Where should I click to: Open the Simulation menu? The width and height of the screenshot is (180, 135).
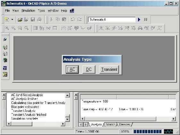[28, 11]
